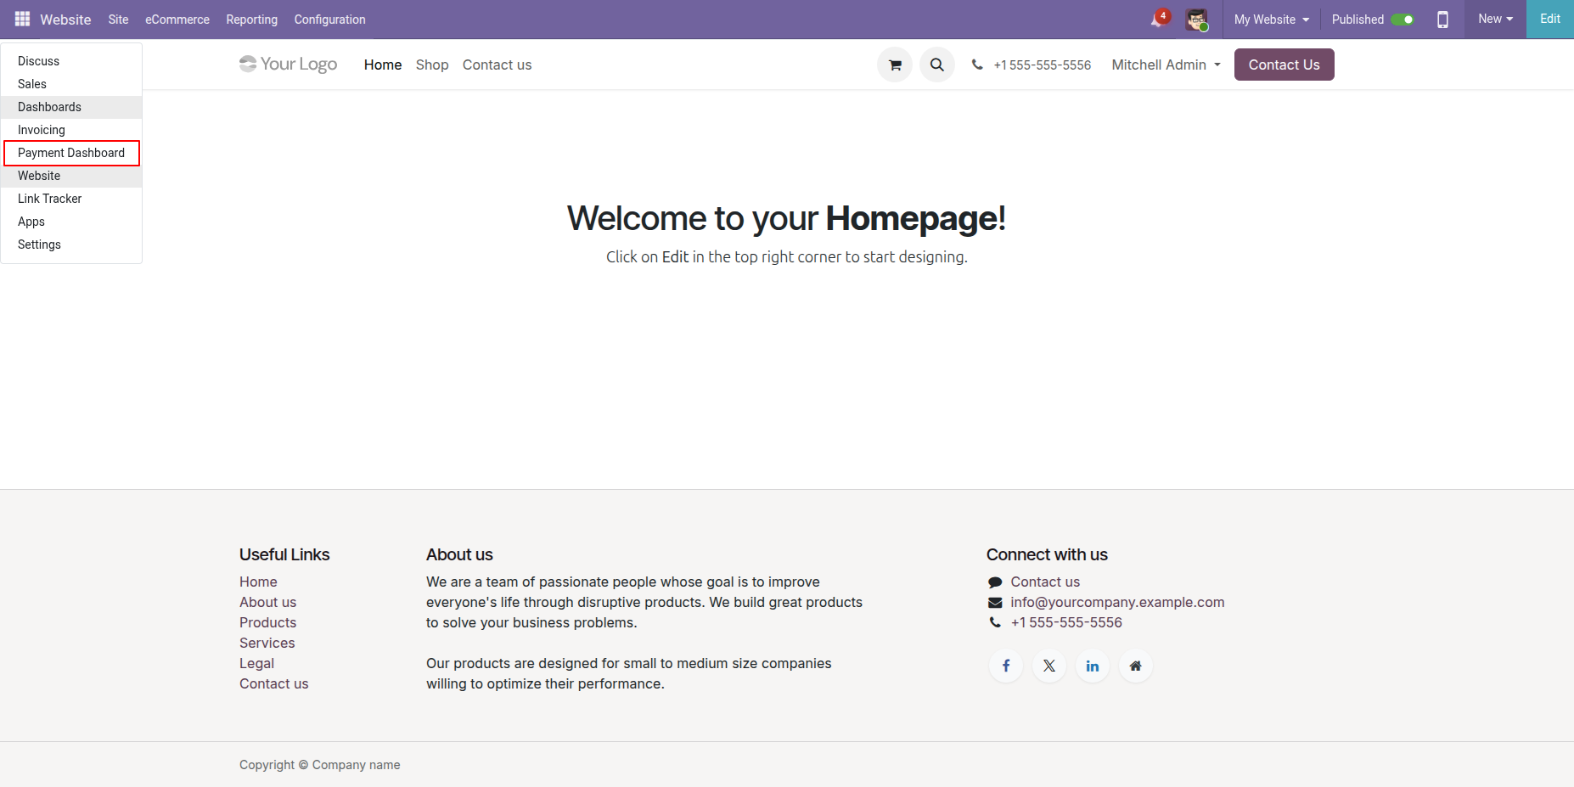Open the notifications bell with 4 badge

pos(1159,19)
